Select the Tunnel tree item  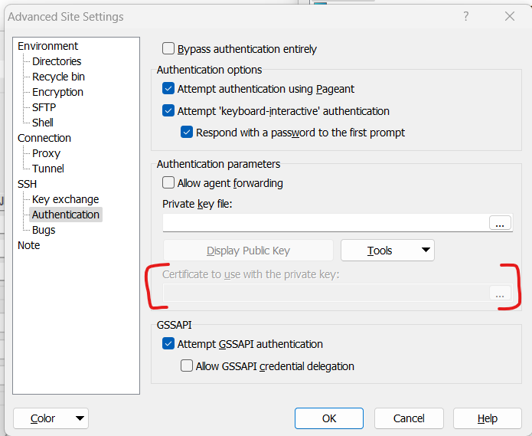(x=47, y=169)
